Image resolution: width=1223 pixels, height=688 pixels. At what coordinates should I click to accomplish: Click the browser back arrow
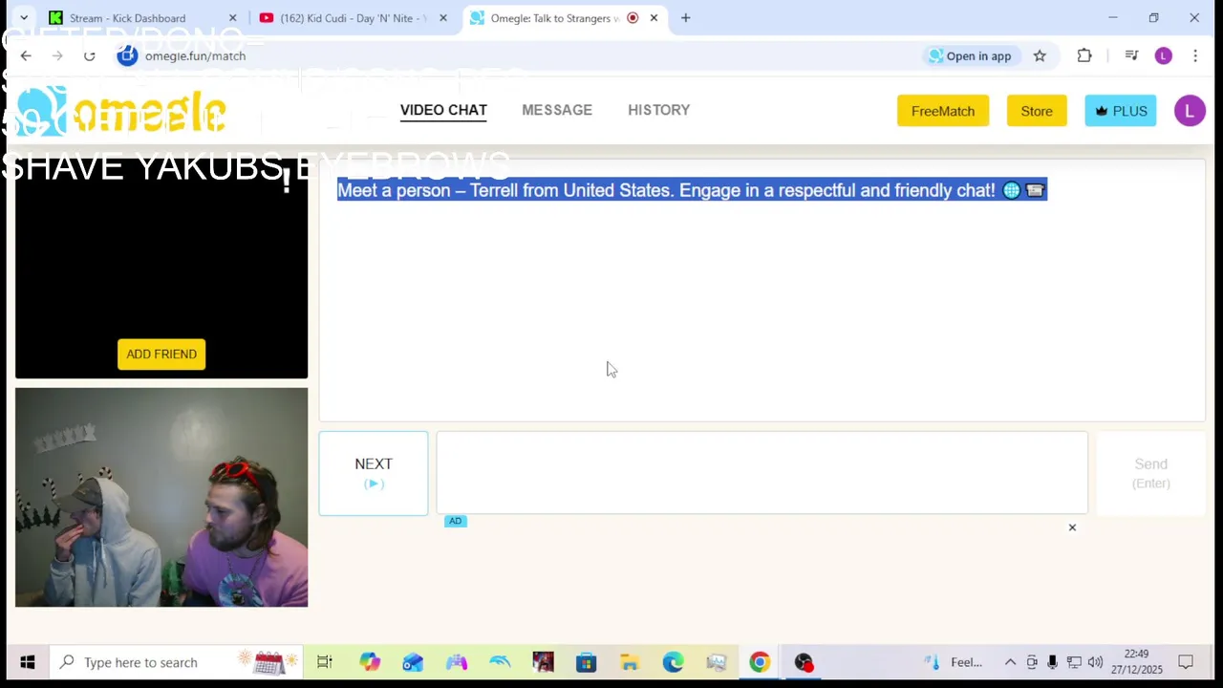(x=26, y=56)
